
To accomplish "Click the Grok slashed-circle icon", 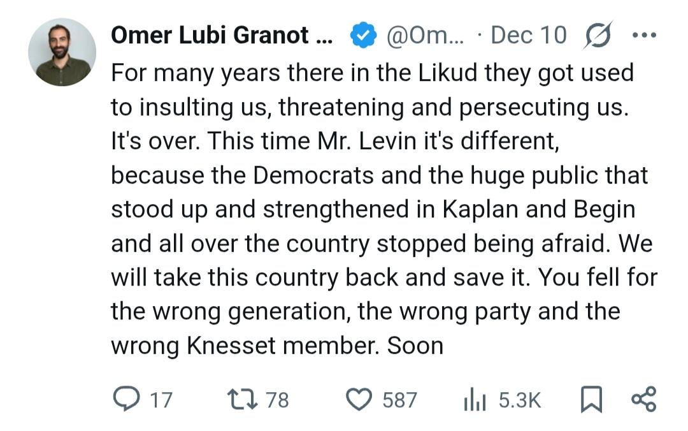I will [x=598, y=35].
